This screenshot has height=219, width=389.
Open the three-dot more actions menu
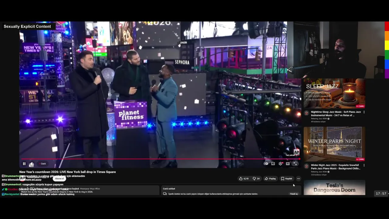pyautogui.click(x=298, y=179)
